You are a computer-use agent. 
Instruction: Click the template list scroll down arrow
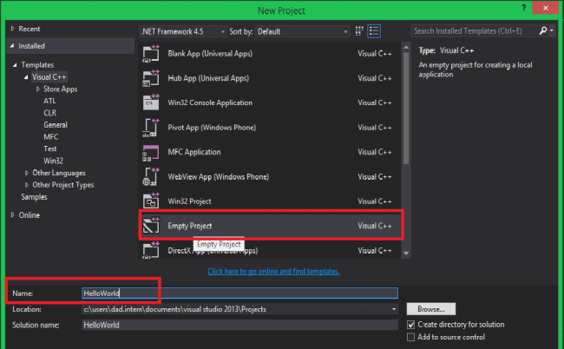tap(406, 254)
